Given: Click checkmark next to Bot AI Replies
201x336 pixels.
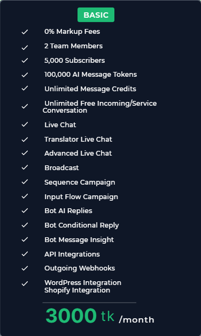Looking at the screenshot, I should [25, 210].
